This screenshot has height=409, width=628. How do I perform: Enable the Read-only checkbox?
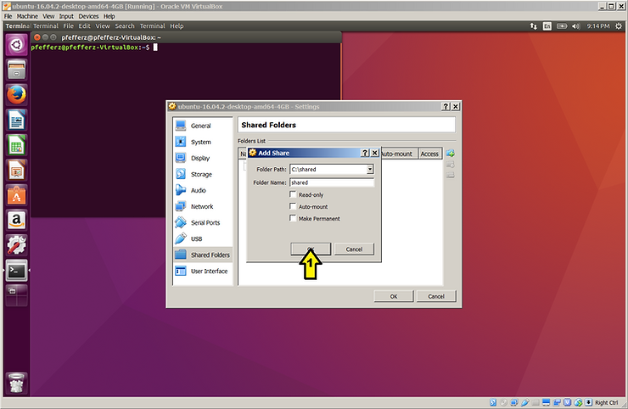(293, 195)
